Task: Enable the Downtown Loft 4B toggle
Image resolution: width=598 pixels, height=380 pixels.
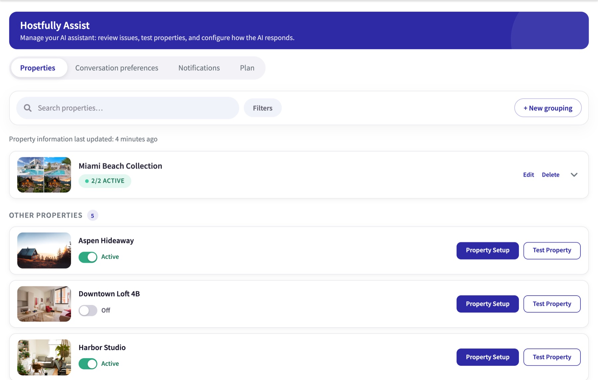Action: click(x=88, y=310)
